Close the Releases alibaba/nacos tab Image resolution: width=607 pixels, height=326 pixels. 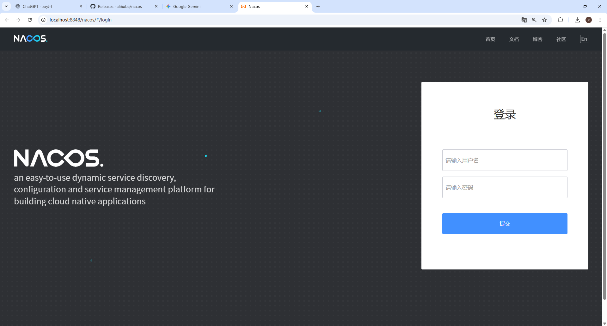tap(156, 6)
